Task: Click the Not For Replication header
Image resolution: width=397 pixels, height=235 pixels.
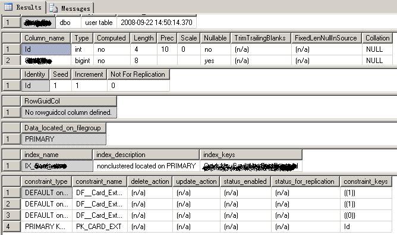Action: tap(138, 74)
